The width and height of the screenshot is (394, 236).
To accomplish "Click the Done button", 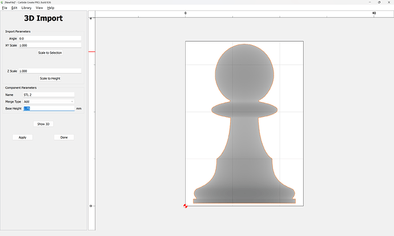I will pos(64,137).
